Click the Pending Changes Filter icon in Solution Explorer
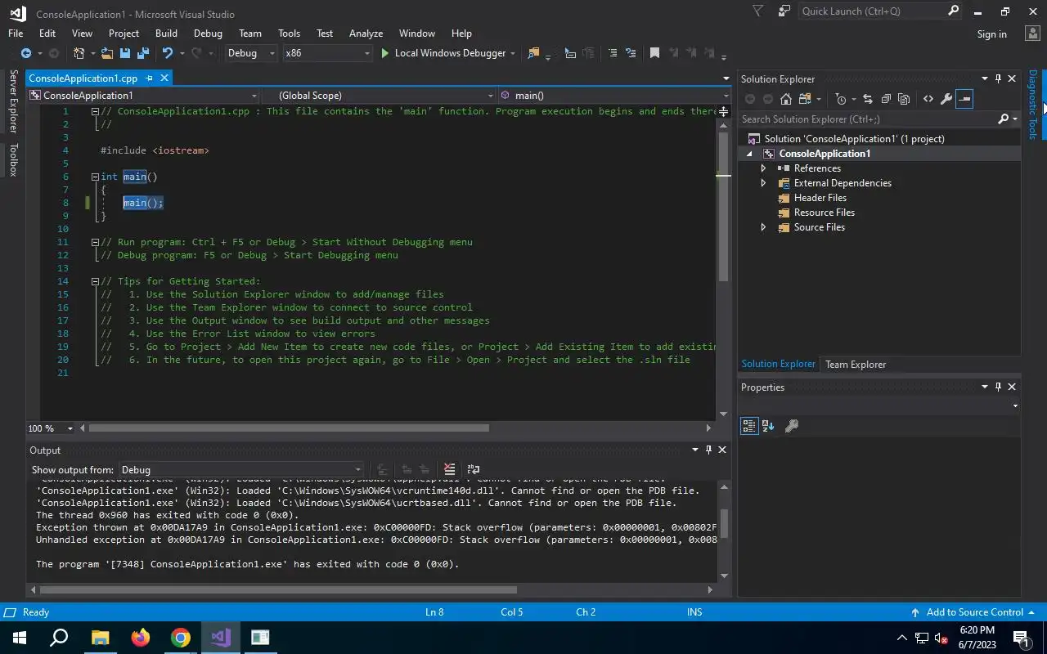The height and width of the screenshot is (654, 1047). 841,99
